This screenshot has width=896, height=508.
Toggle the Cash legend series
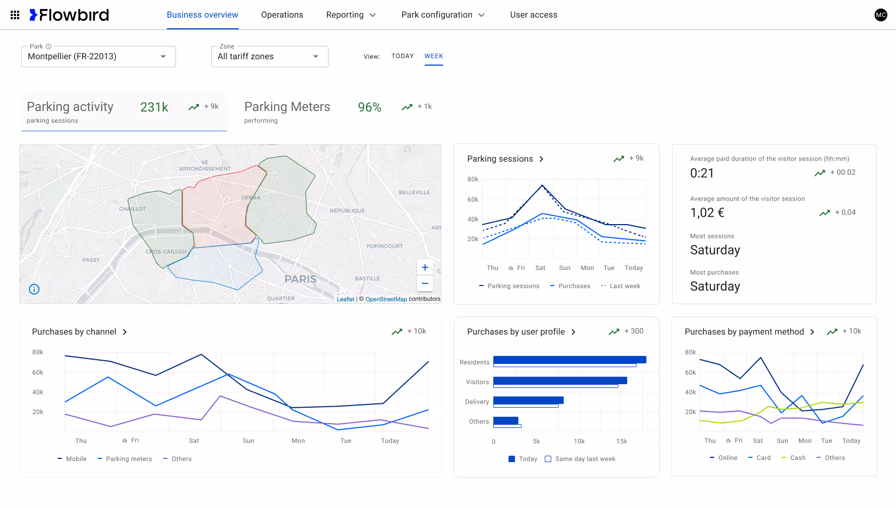click(x=794, y=458)
